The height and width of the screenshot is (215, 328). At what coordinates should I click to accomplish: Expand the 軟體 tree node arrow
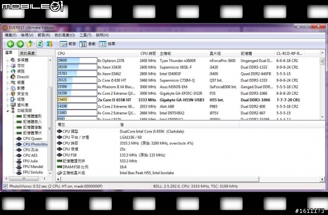click(x=8, y=89)
